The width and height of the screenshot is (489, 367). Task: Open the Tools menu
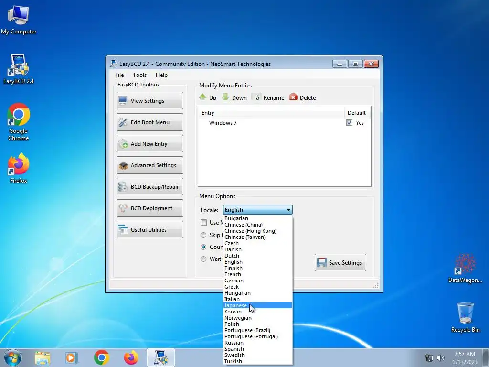[x=139, y=75]
